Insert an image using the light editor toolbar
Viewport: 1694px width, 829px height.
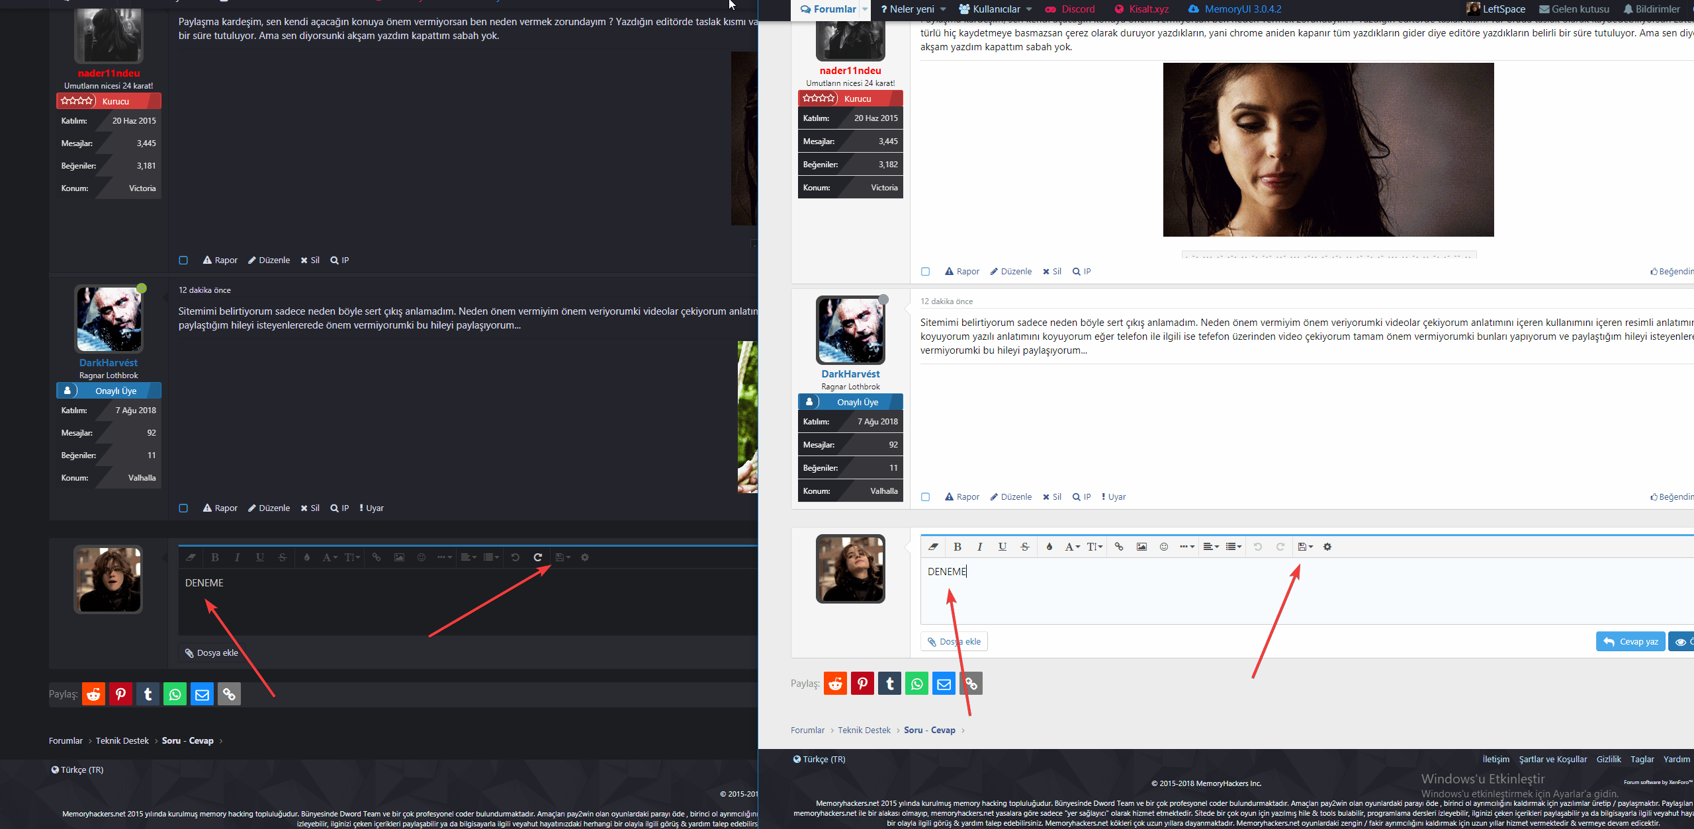1141,547
